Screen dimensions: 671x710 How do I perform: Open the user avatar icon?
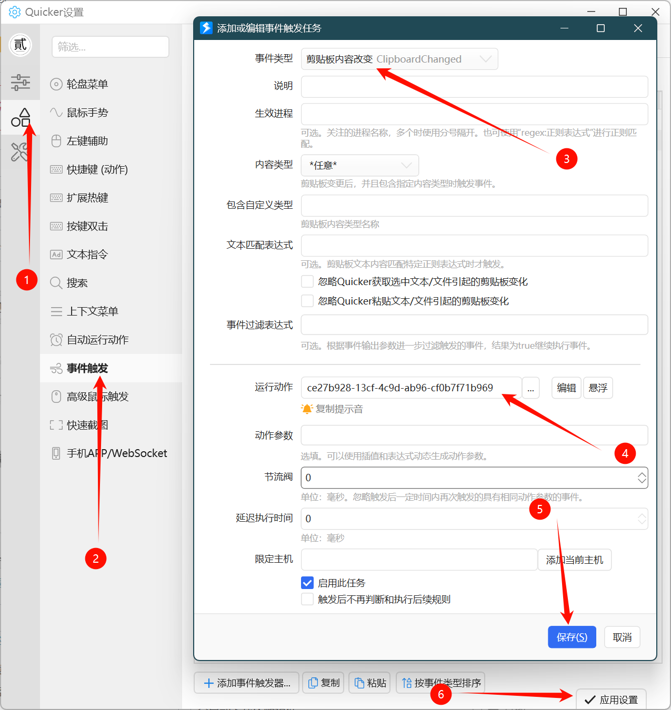(21, 45)
